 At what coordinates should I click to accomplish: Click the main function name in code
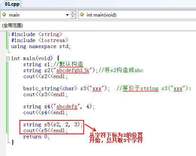coord(29,59)
